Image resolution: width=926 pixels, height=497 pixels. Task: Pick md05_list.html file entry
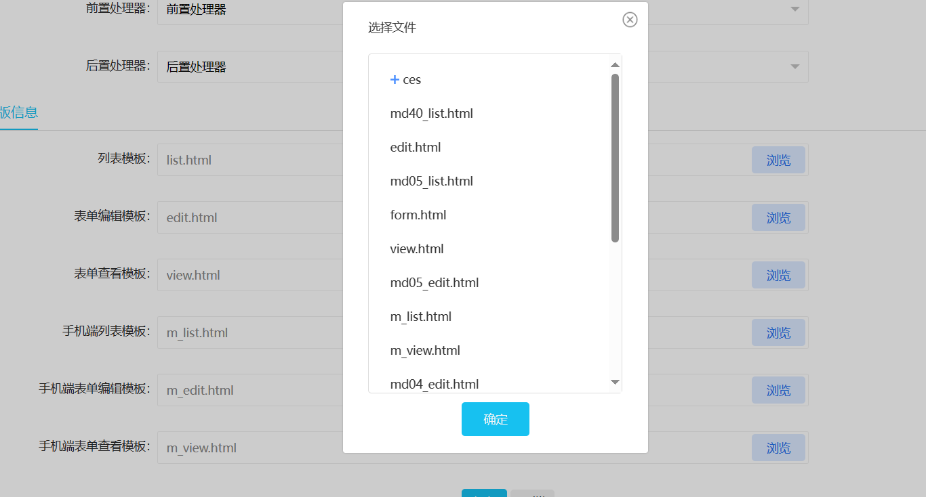[x=431, y=181]
